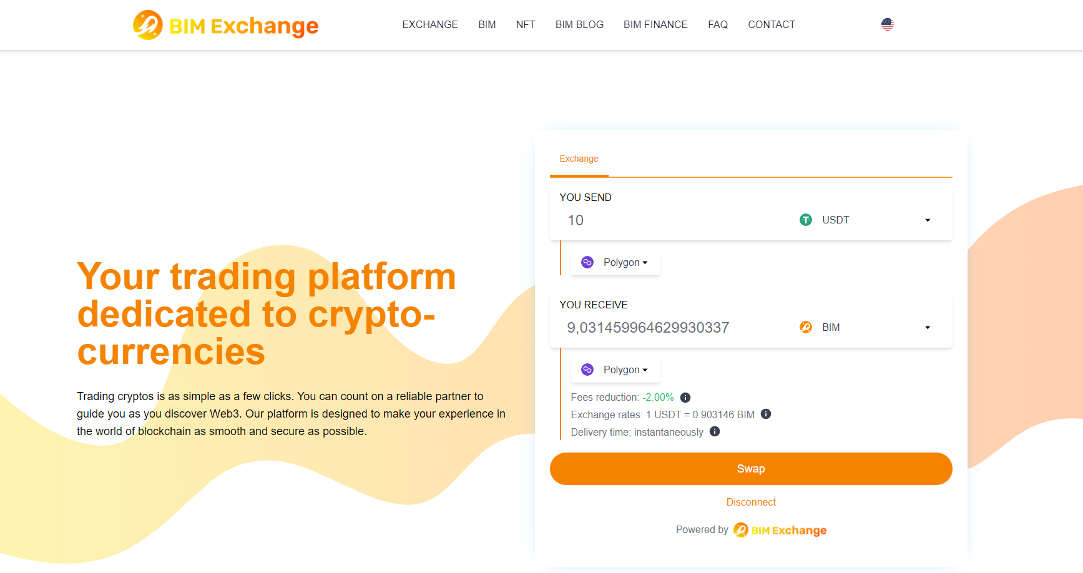Click the BIM token coin icon
The width and height of the screenshot is (1083, 573).
pyautogui.click(x=806, y=327)
